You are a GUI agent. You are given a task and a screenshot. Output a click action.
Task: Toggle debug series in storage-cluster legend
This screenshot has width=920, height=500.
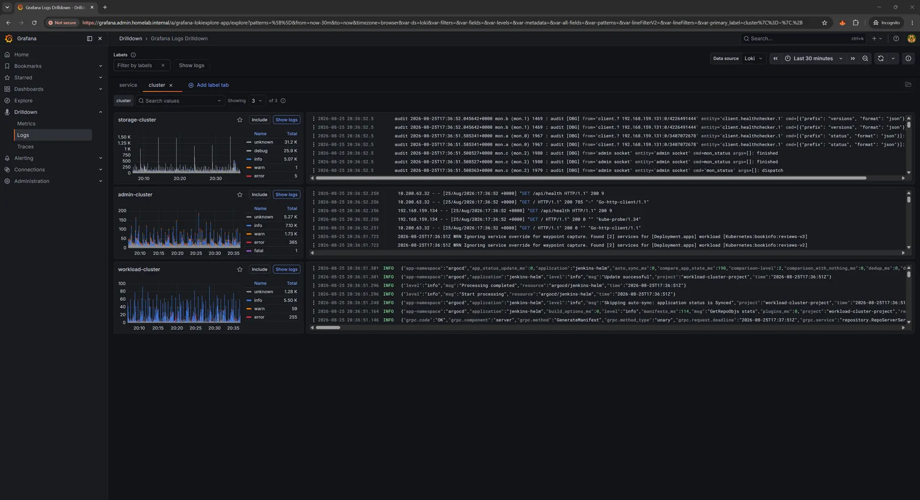point(260,151)
